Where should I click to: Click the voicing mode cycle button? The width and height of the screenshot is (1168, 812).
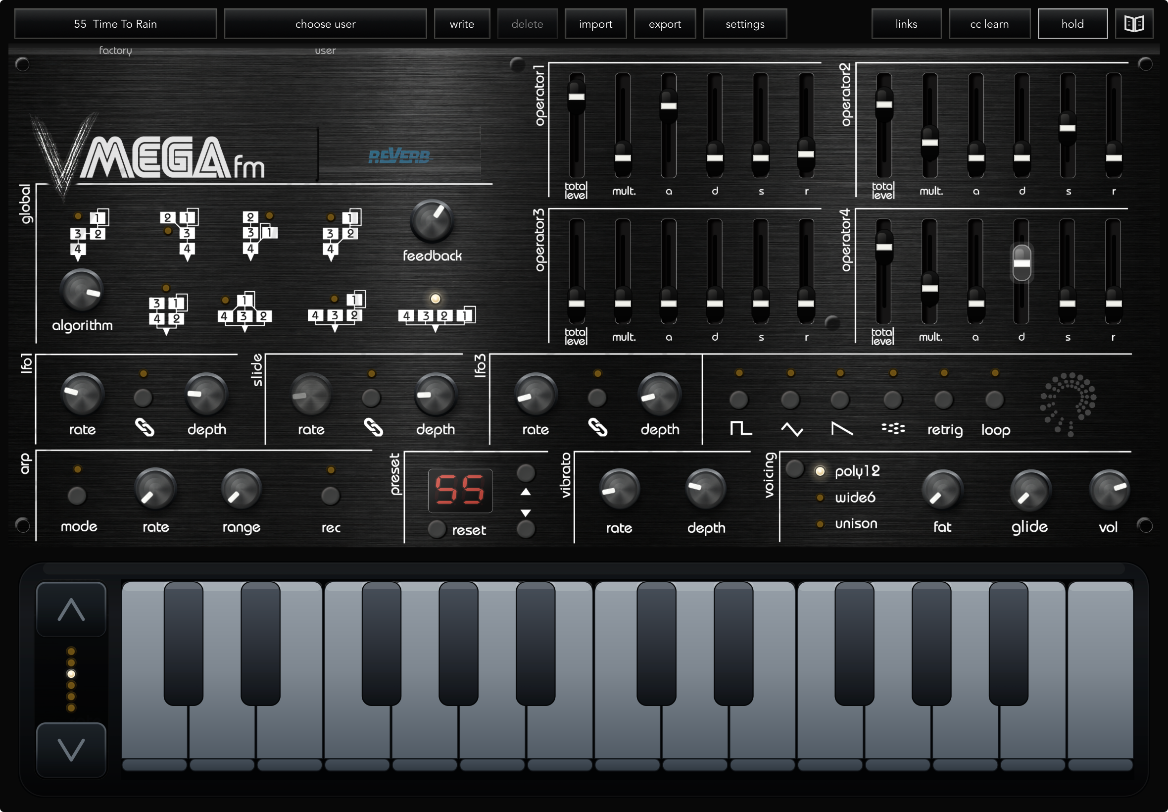point(795,468)
